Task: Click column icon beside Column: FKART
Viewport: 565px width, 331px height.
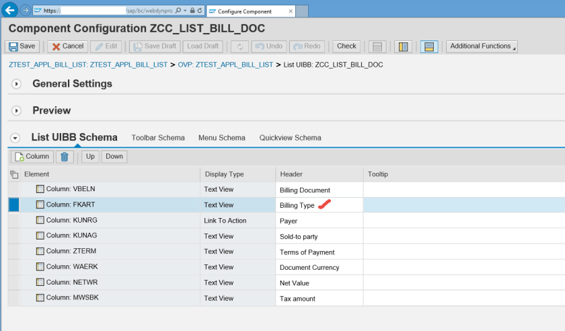Action: [x=40, y=205]
